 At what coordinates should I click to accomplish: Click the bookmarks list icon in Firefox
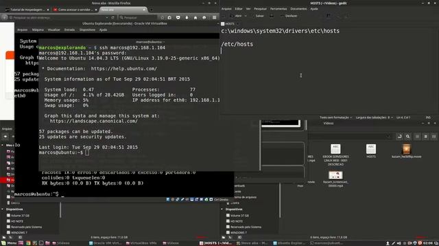(169, 18)
